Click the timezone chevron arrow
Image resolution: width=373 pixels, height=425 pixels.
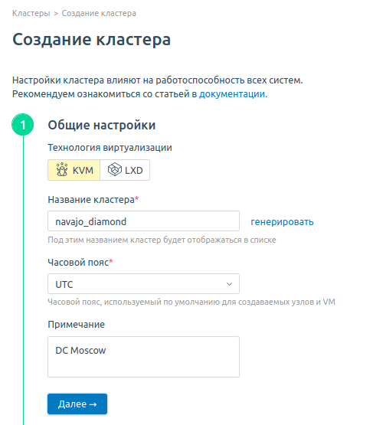click(229, 284)
